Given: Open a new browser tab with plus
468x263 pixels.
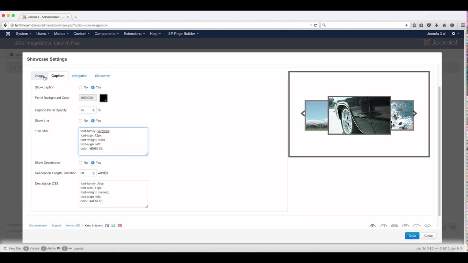Looking at the screenshot, I should pos(76,17).
